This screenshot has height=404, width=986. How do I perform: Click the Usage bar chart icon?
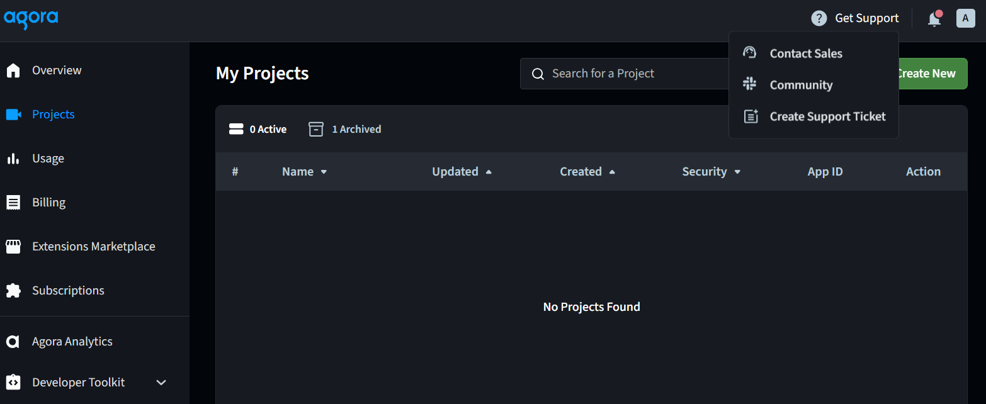[x=13, y=159]
